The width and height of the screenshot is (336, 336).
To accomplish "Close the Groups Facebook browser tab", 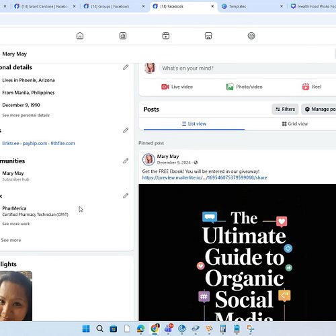I will [144, 7].
